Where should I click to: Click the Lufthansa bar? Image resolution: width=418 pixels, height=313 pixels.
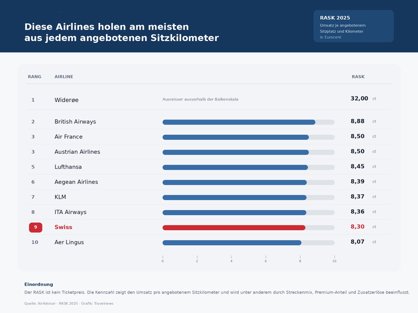pos(235,167)
